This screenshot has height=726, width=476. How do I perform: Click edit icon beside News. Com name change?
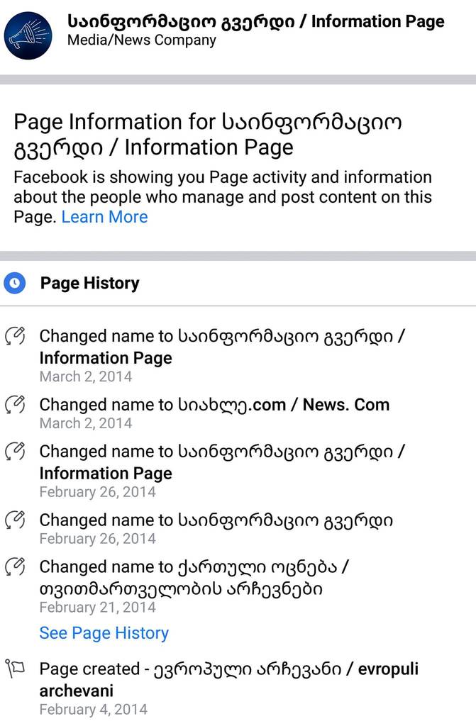click(x=15, y=405)
